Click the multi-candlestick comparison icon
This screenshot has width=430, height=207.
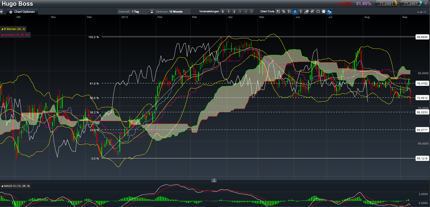(x=312, y=11)
